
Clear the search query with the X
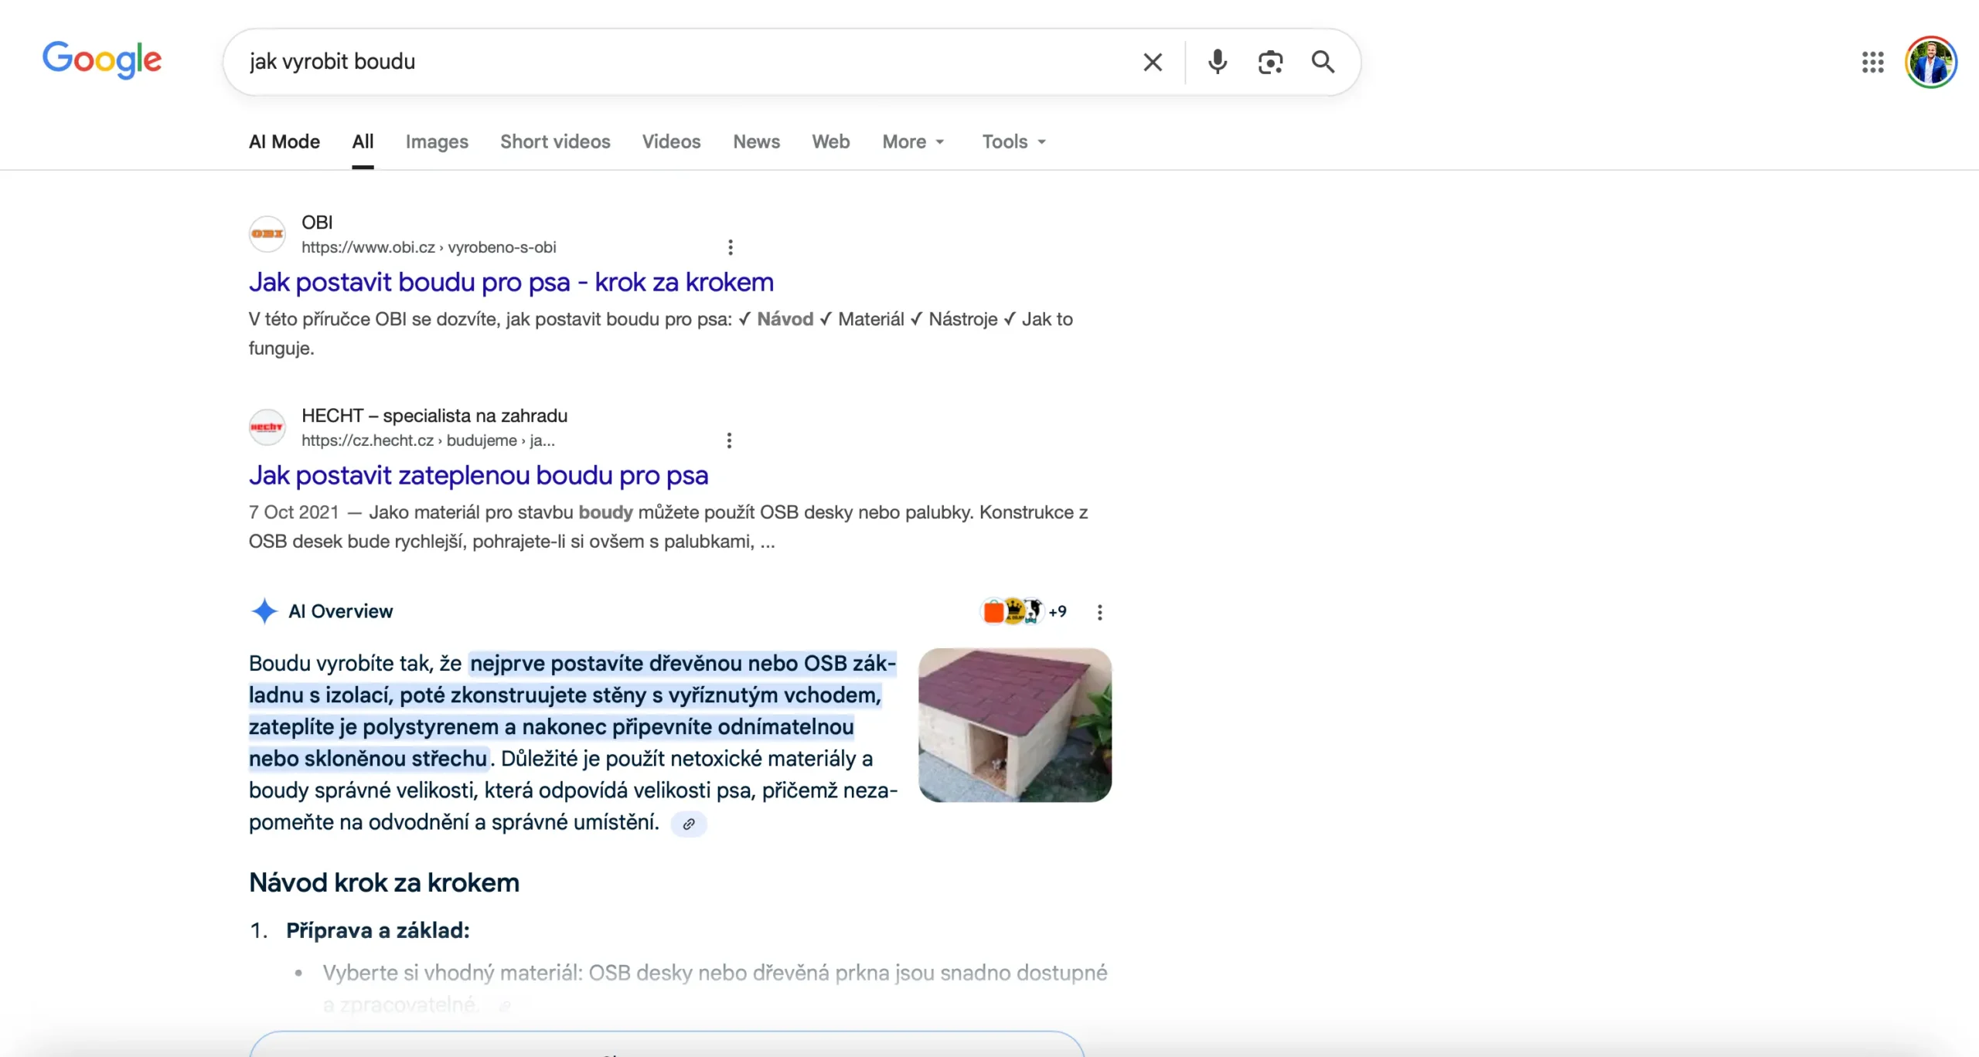(1153, 62)
